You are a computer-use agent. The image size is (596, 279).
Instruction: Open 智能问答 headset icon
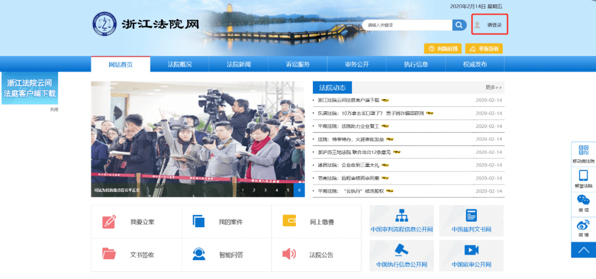click(199, 254)
